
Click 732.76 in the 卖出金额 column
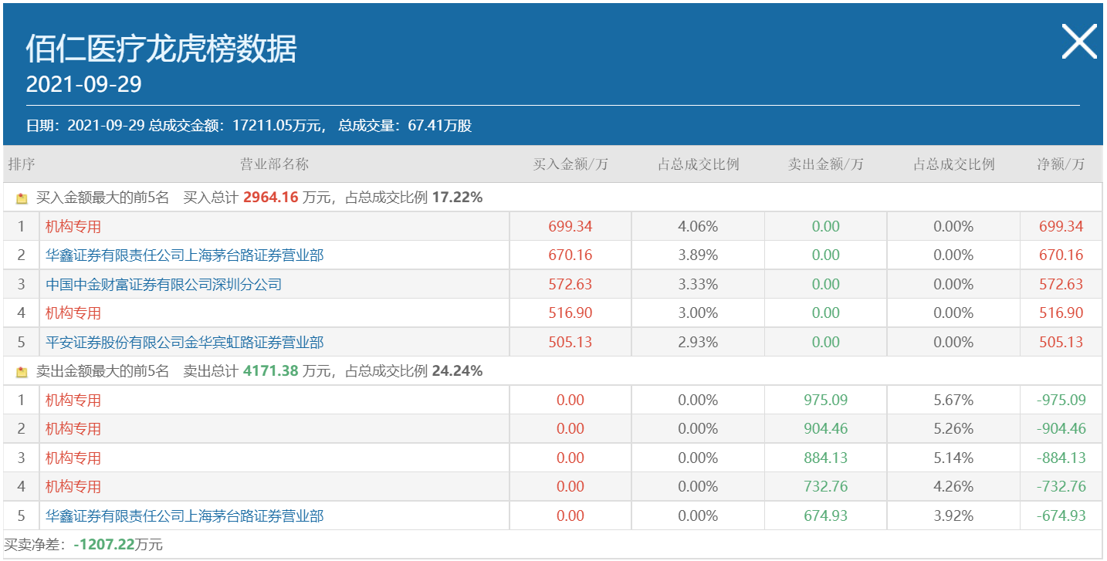825,487
